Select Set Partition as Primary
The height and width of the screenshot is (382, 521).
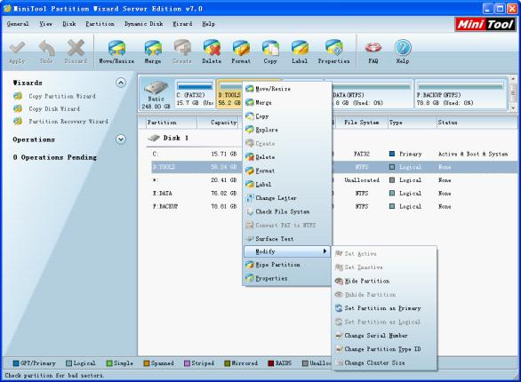click(384, 308)
